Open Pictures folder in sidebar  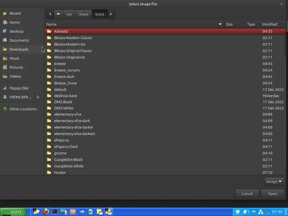(x=22, y=67)
